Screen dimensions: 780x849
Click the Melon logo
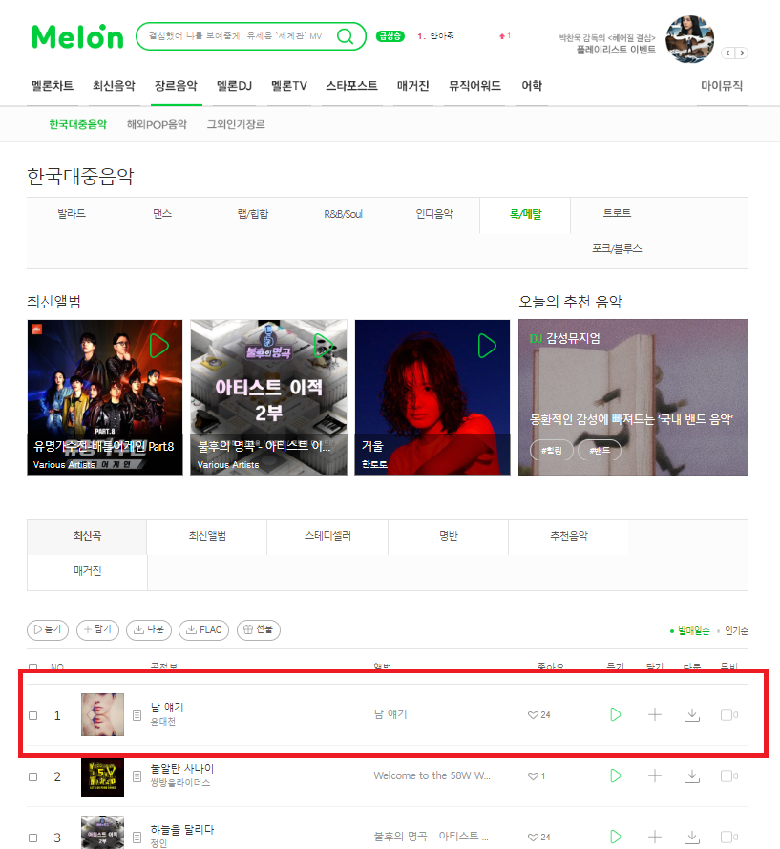click(x=77, y=36)
